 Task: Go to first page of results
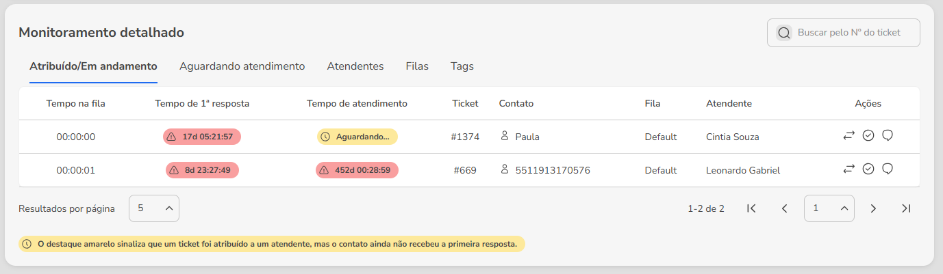pyautogui.click(x=751, y=208)
